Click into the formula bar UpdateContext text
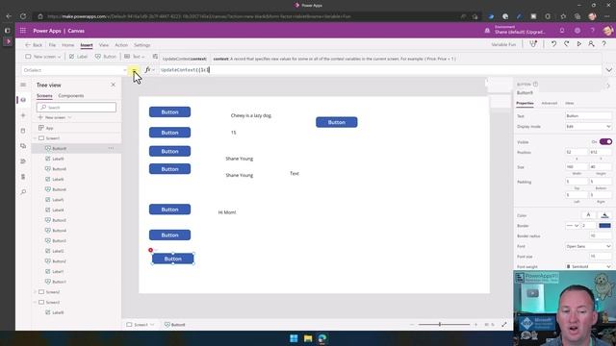This screenshot has width=616, height=346. 185,70
